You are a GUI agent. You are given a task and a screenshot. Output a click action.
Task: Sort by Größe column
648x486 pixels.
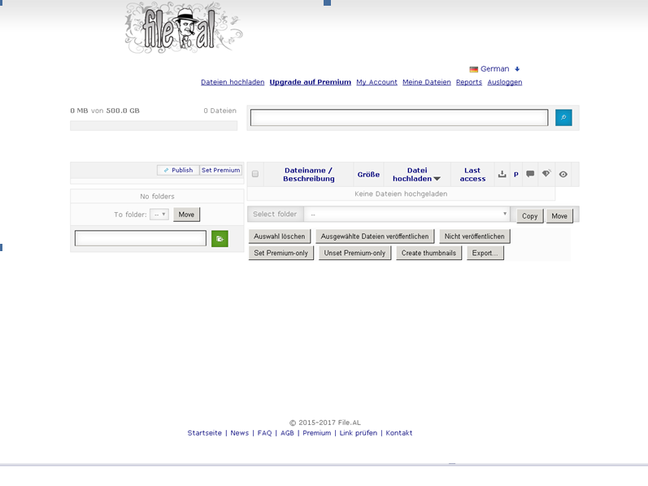coord(368,175)
